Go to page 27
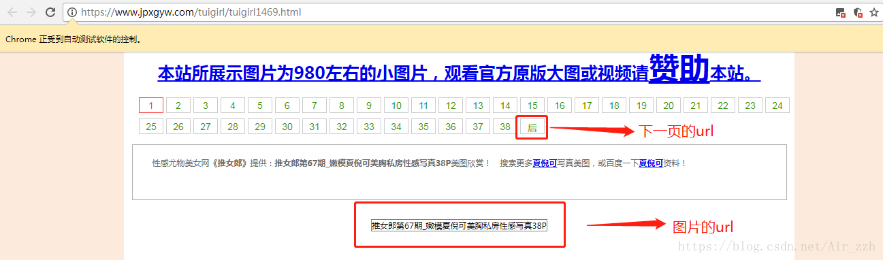The height and width of the screenshot is (260, 883). point(206,127)
